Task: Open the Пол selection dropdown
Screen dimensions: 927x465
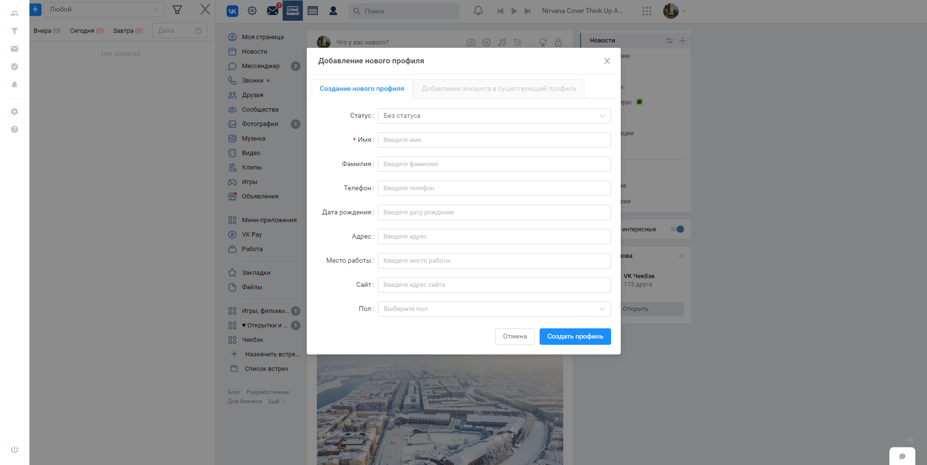Action: click(x=494, y=309)
